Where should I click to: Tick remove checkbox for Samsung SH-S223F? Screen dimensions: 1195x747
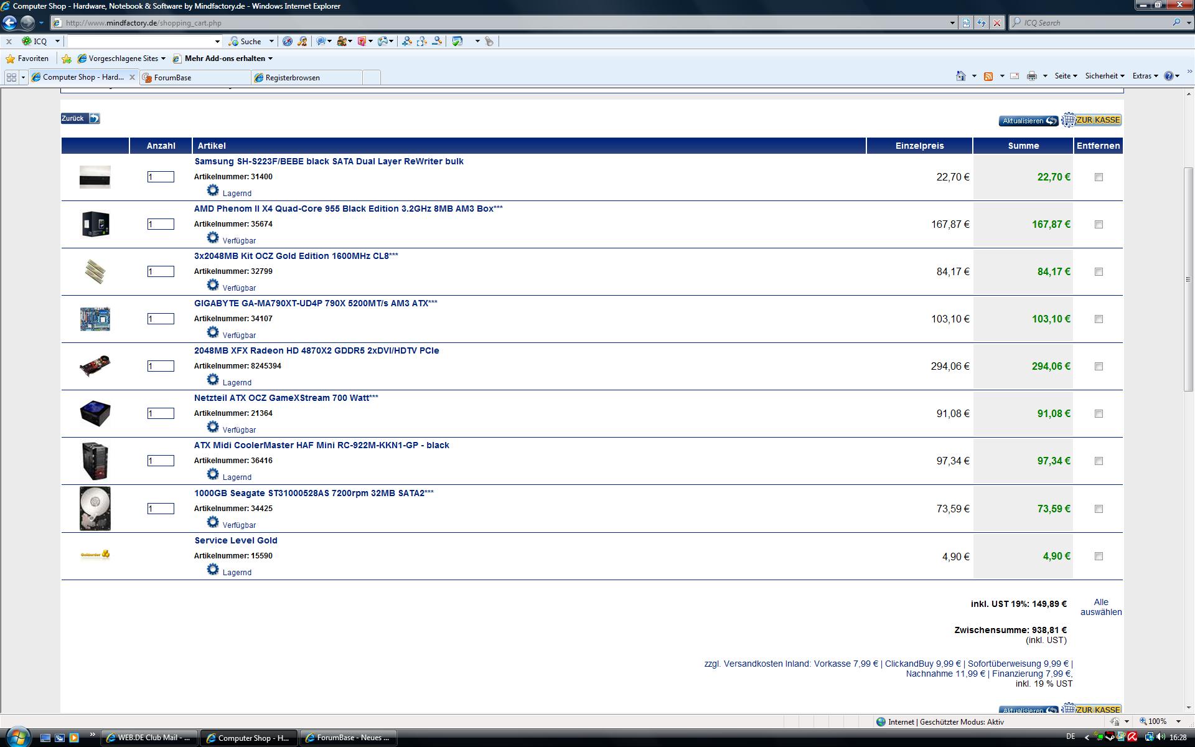[x=1099, y=177]
